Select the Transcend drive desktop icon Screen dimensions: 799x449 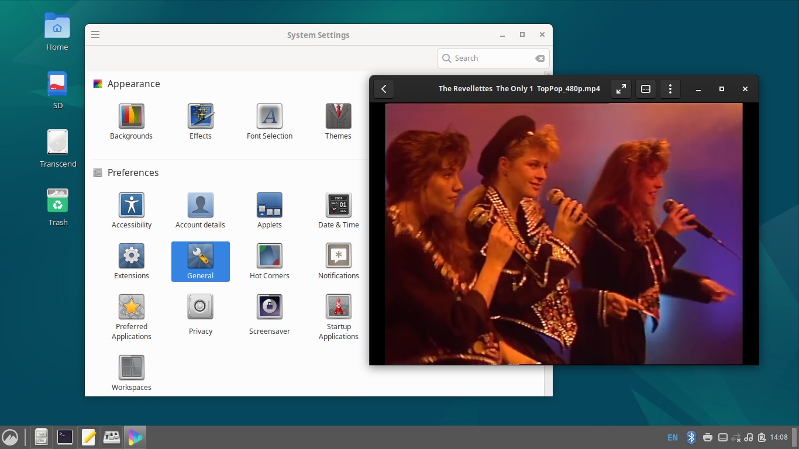pyautogui.click(x=58, y=149)
